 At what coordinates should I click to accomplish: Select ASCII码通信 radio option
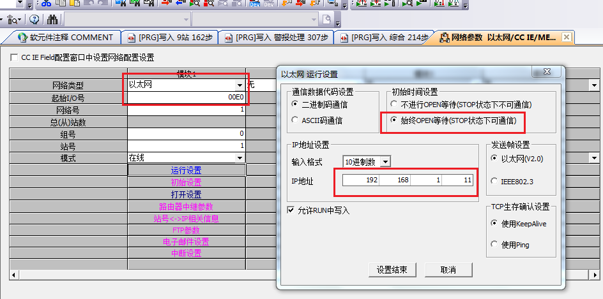[x=294, y=120]
